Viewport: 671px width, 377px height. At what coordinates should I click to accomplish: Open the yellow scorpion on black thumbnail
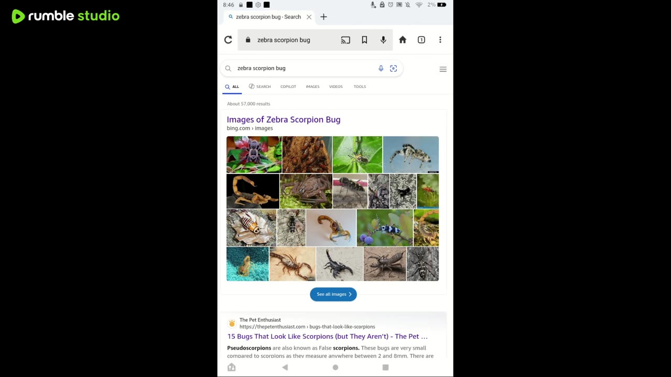(253, 191)
